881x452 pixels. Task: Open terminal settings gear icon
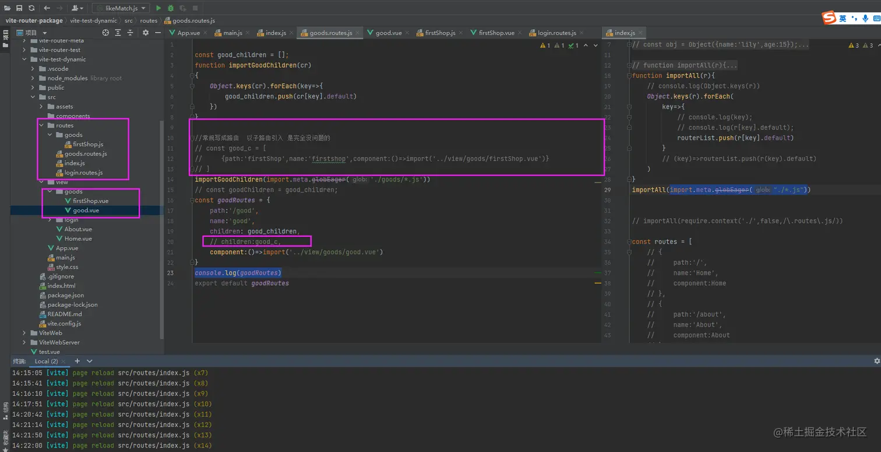(x=876, y=361)
